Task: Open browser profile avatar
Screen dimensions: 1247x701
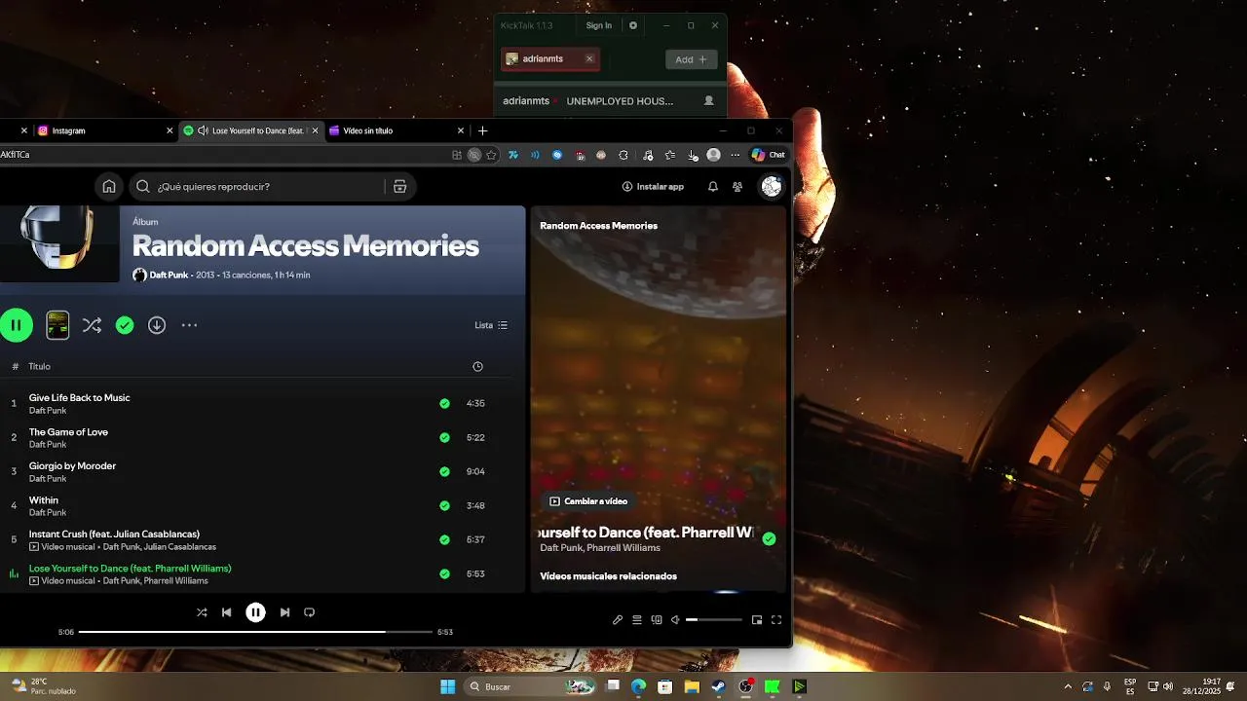Action: click(x=714, y=155)
